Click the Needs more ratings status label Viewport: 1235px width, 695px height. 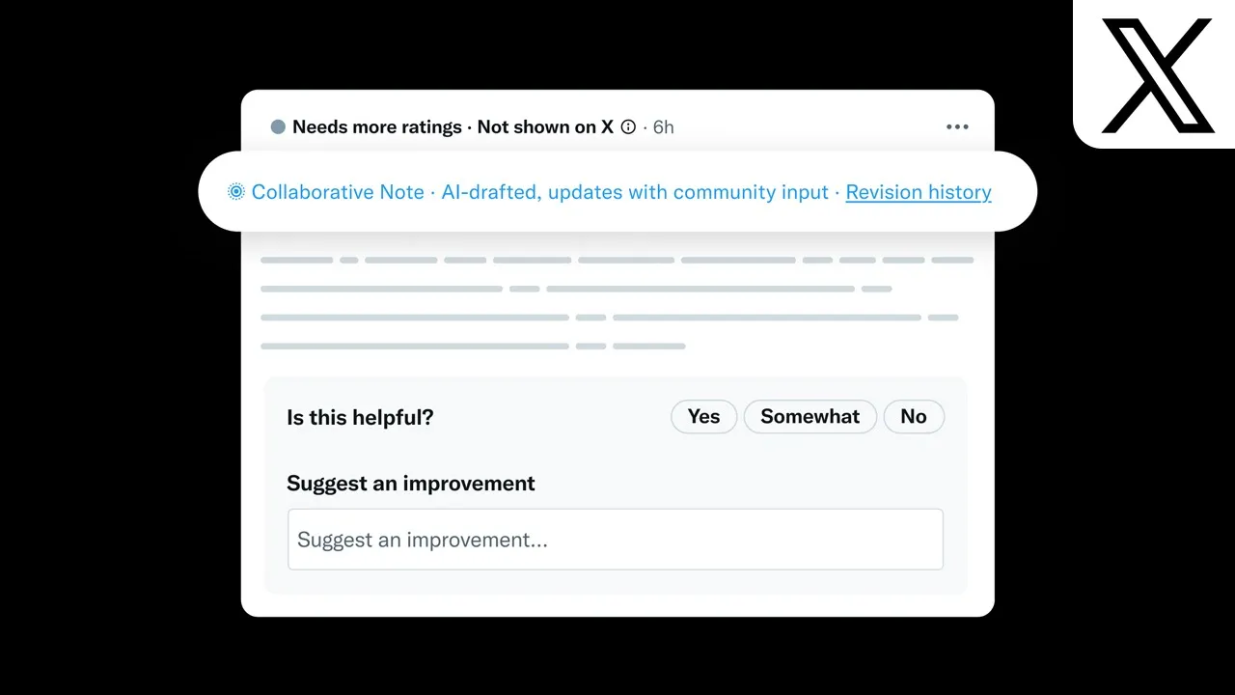point(377,126)
